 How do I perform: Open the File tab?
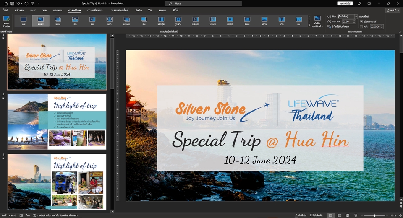point(5,10)
